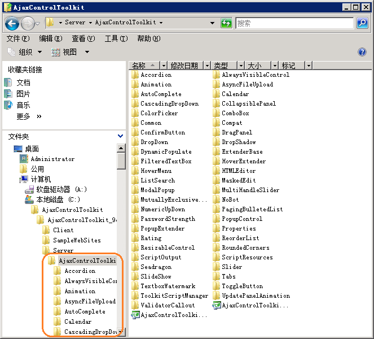
Task: Open the 工具(T) menu
Action: (116, 38)
